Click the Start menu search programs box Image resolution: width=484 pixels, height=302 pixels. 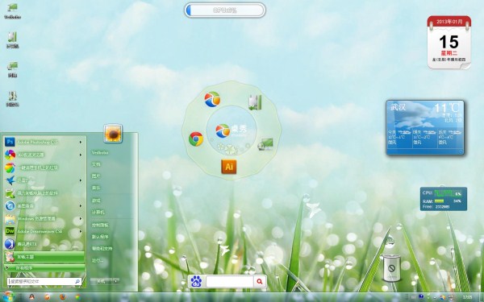(x=44, y=281)
